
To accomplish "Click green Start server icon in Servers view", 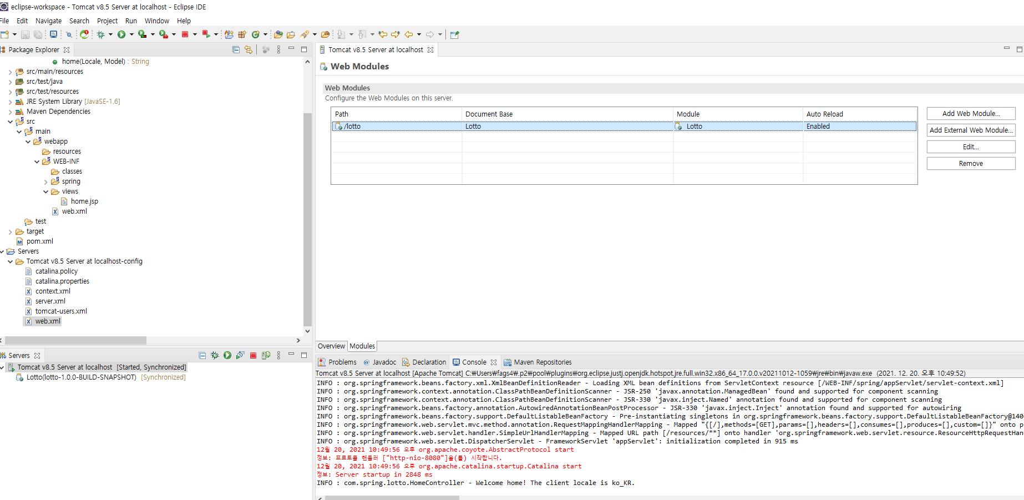I will point(227,355).
